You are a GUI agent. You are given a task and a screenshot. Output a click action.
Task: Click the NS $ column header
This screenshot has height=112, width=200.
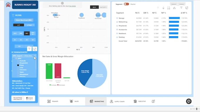point(137,13)
